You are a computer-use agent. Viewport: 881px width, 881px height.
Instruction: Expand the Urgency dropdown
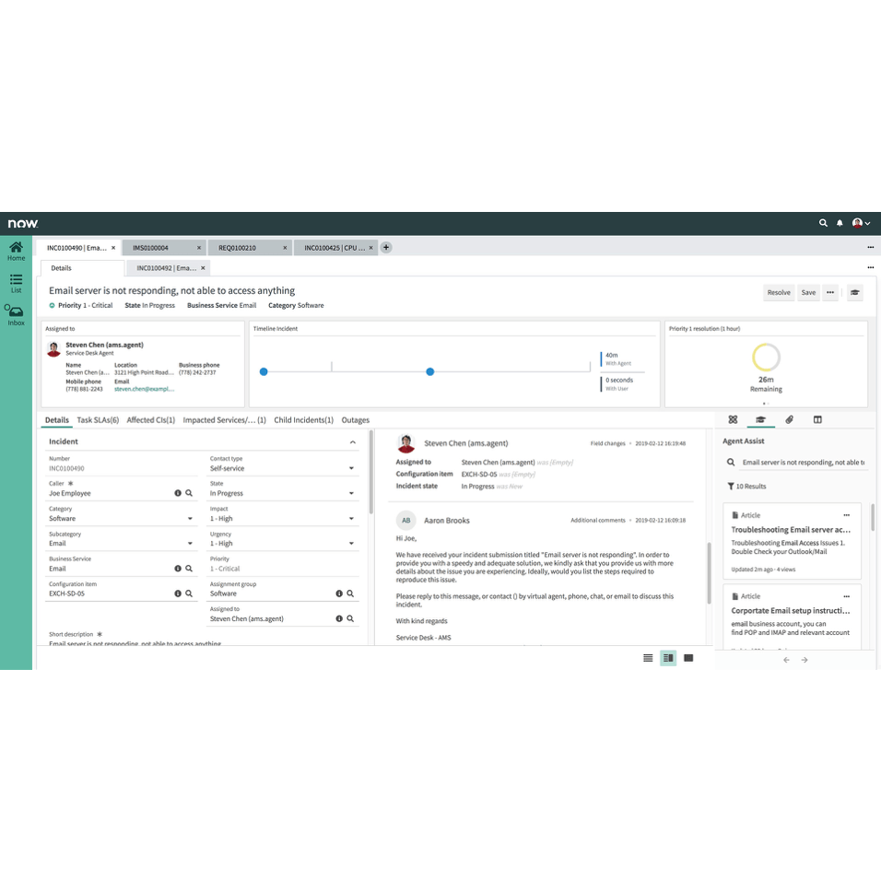350,543
